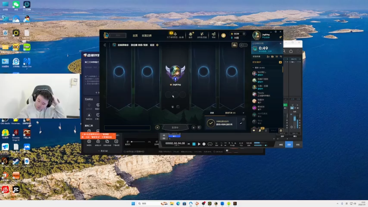This screenshot has width=368, height=207.
Task: Open WeChat from desktop icons
Action: pyautogui.click(x=16, y=5)
